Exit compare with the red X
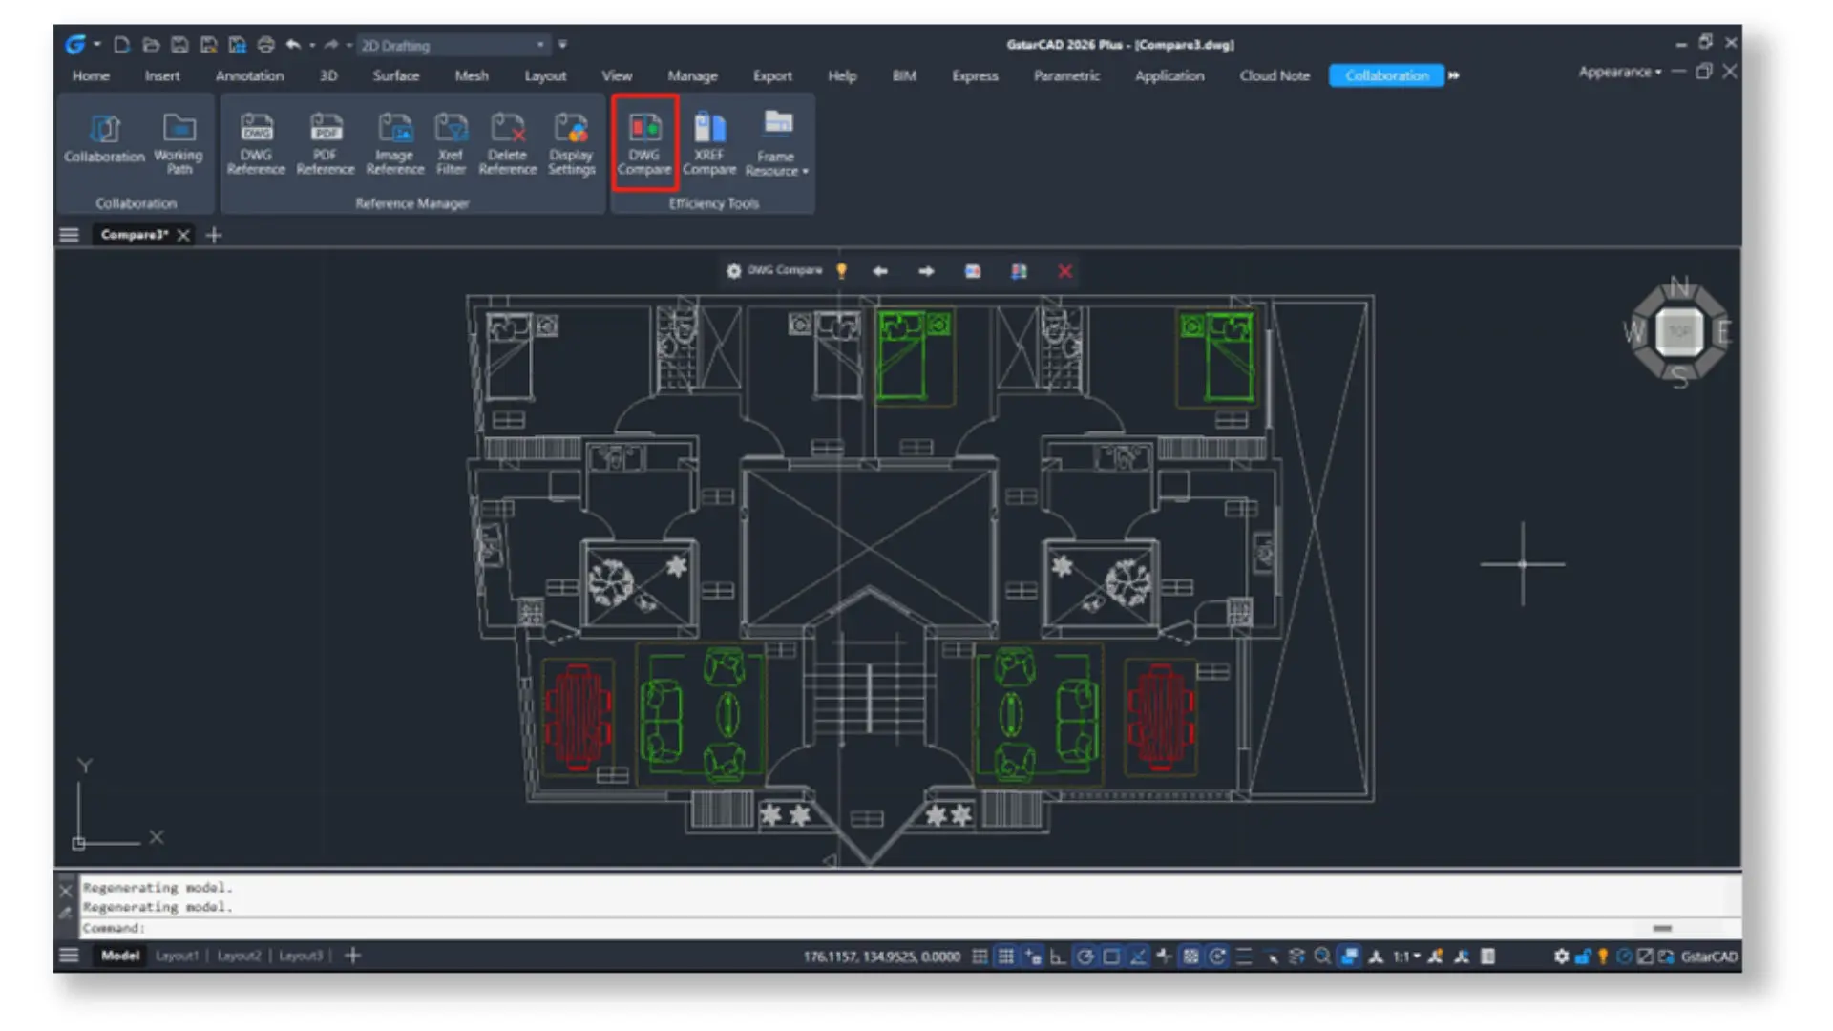Viewport: 1833px width, 1031px height. pyautogui.click(x=1065, y=271)
